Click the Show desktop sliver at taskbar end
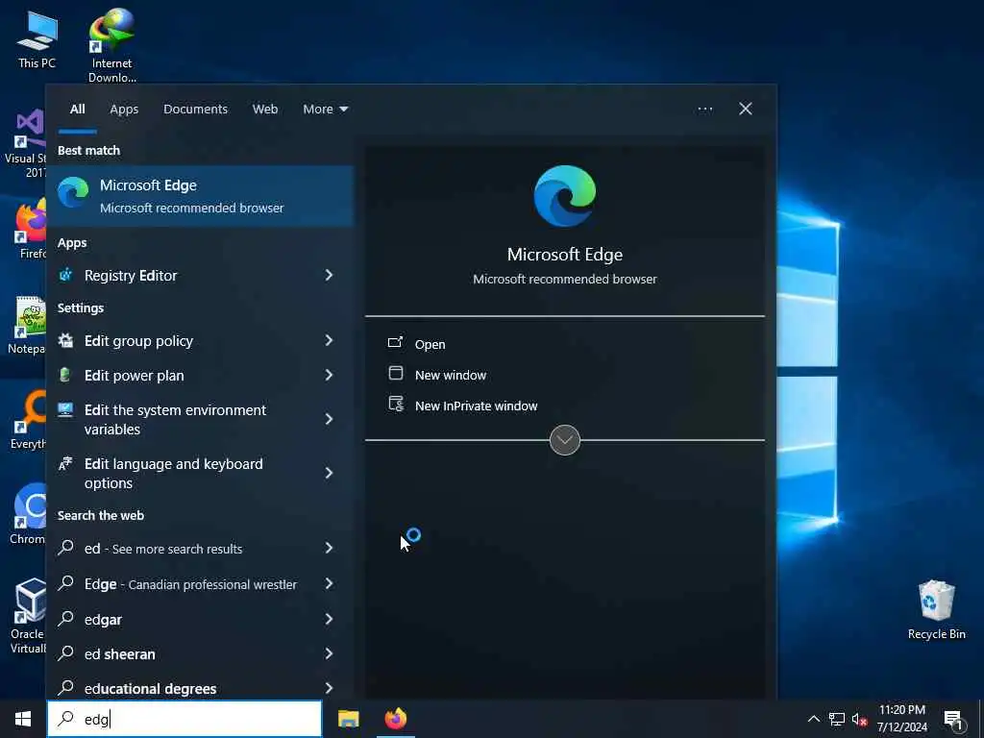Viewport: 984px width, 738px height. tap(981, 719)
